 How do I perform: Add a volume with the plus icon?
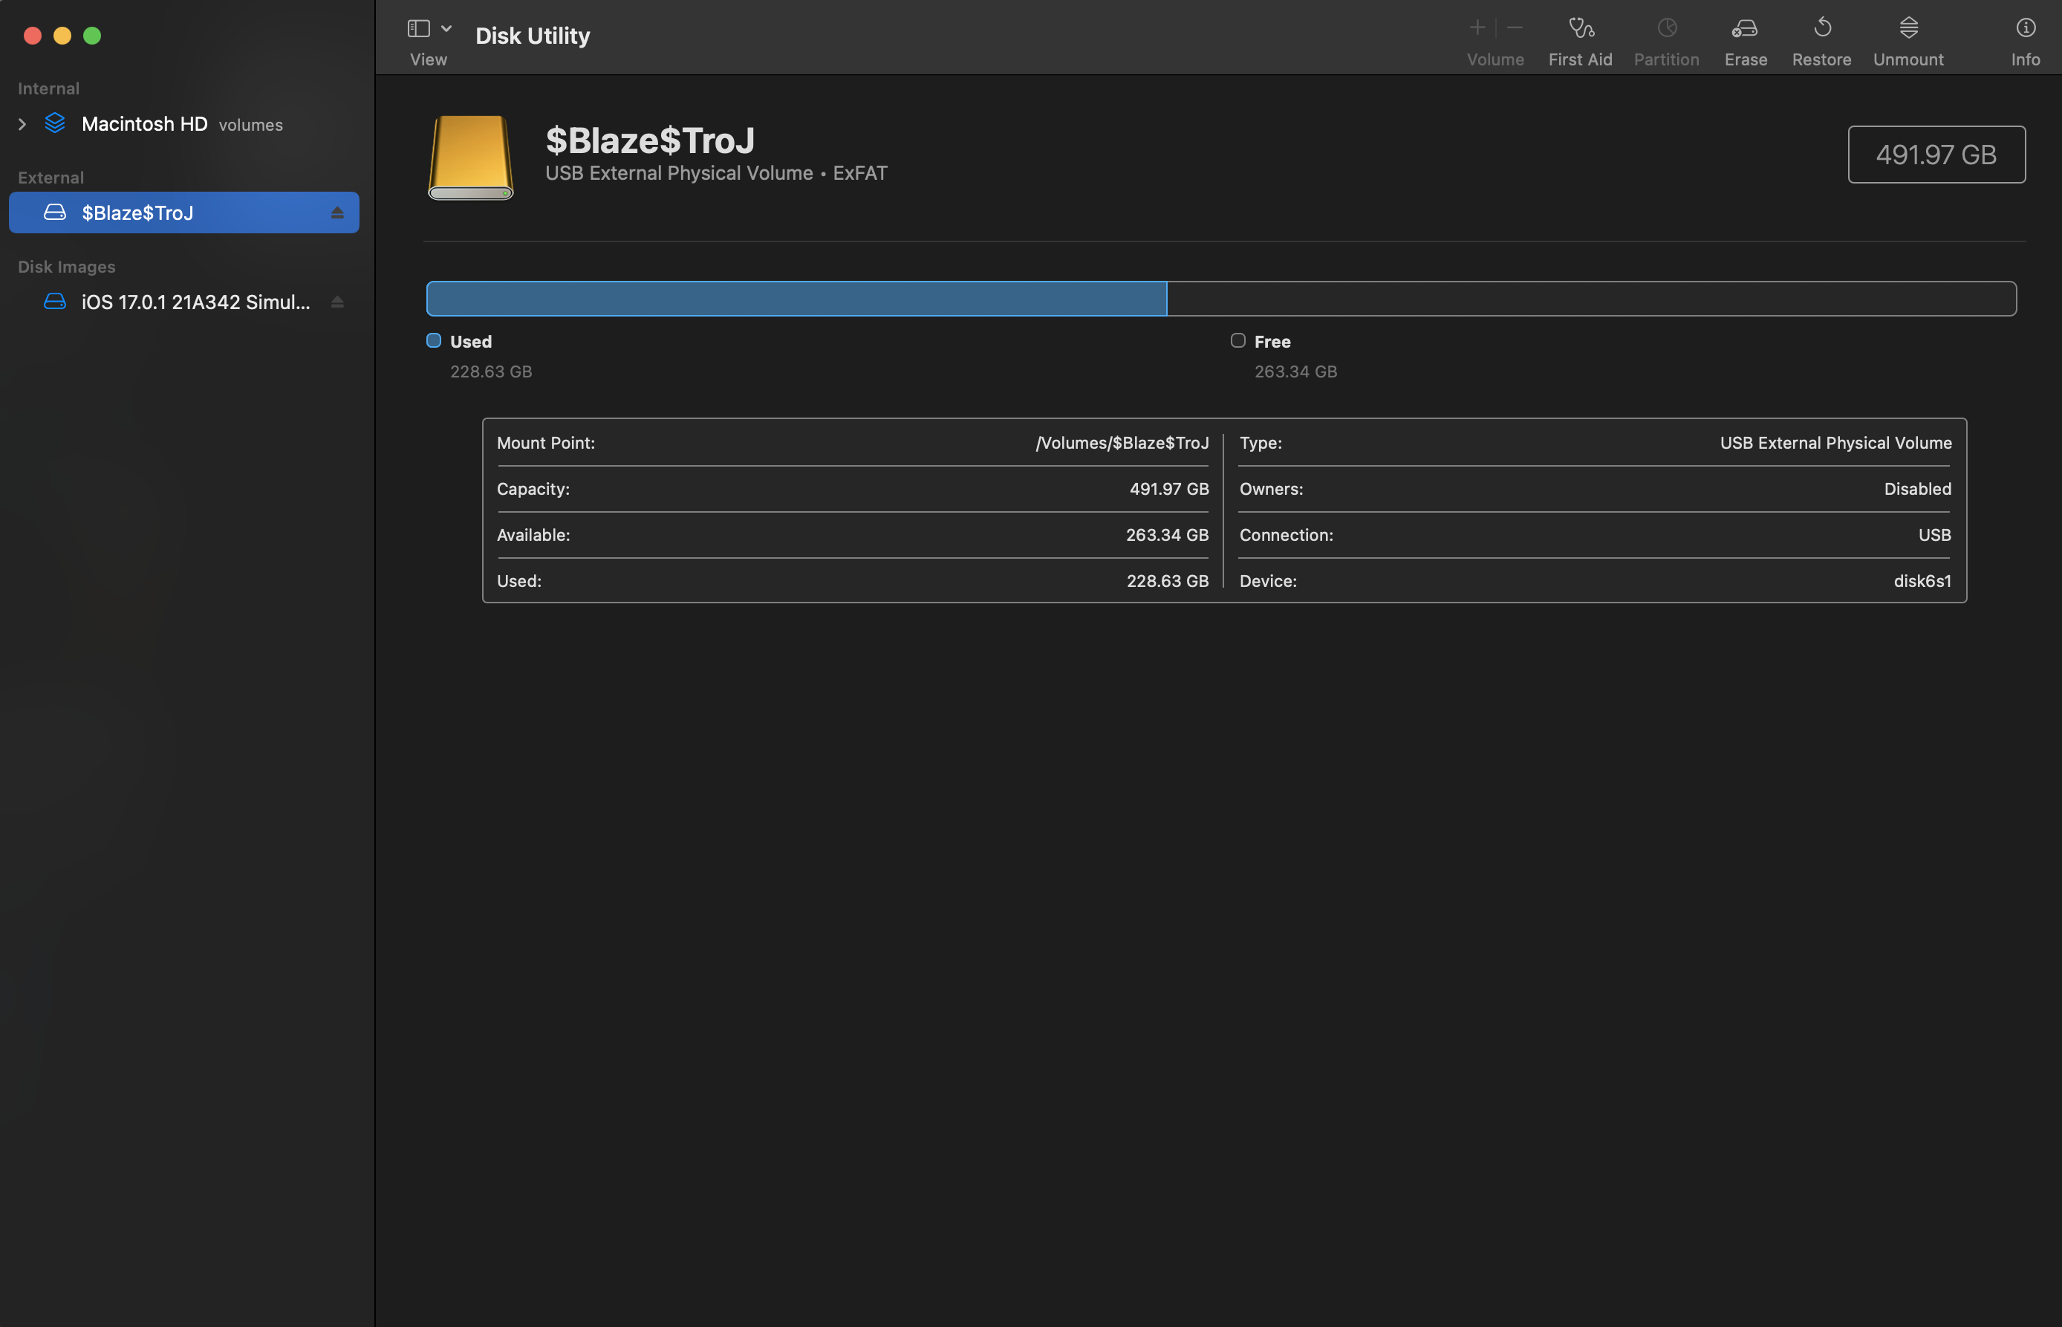pyautogui.click(x=1477, y=28)
